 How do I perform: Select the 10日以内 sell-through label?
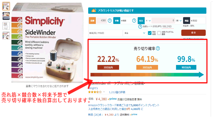click(x=108, y=67)
